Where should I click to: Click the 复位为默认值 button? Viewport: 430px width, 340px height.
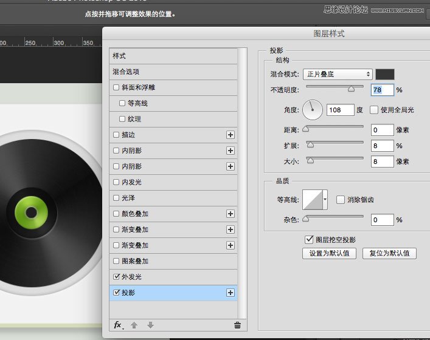389,253
